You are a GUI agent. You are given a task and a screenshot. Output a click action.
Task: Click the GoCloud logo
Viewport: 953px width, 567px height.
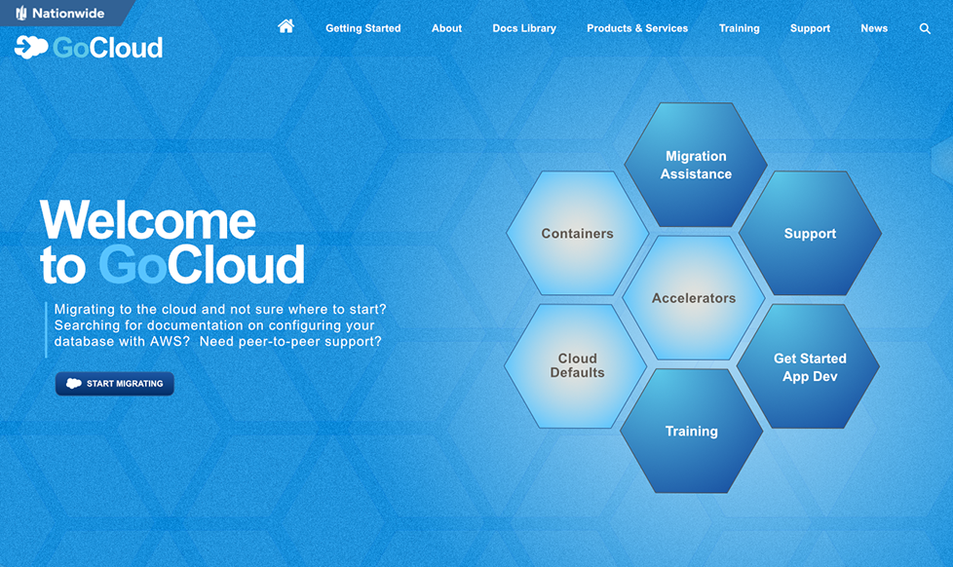(x=89, y=48)
